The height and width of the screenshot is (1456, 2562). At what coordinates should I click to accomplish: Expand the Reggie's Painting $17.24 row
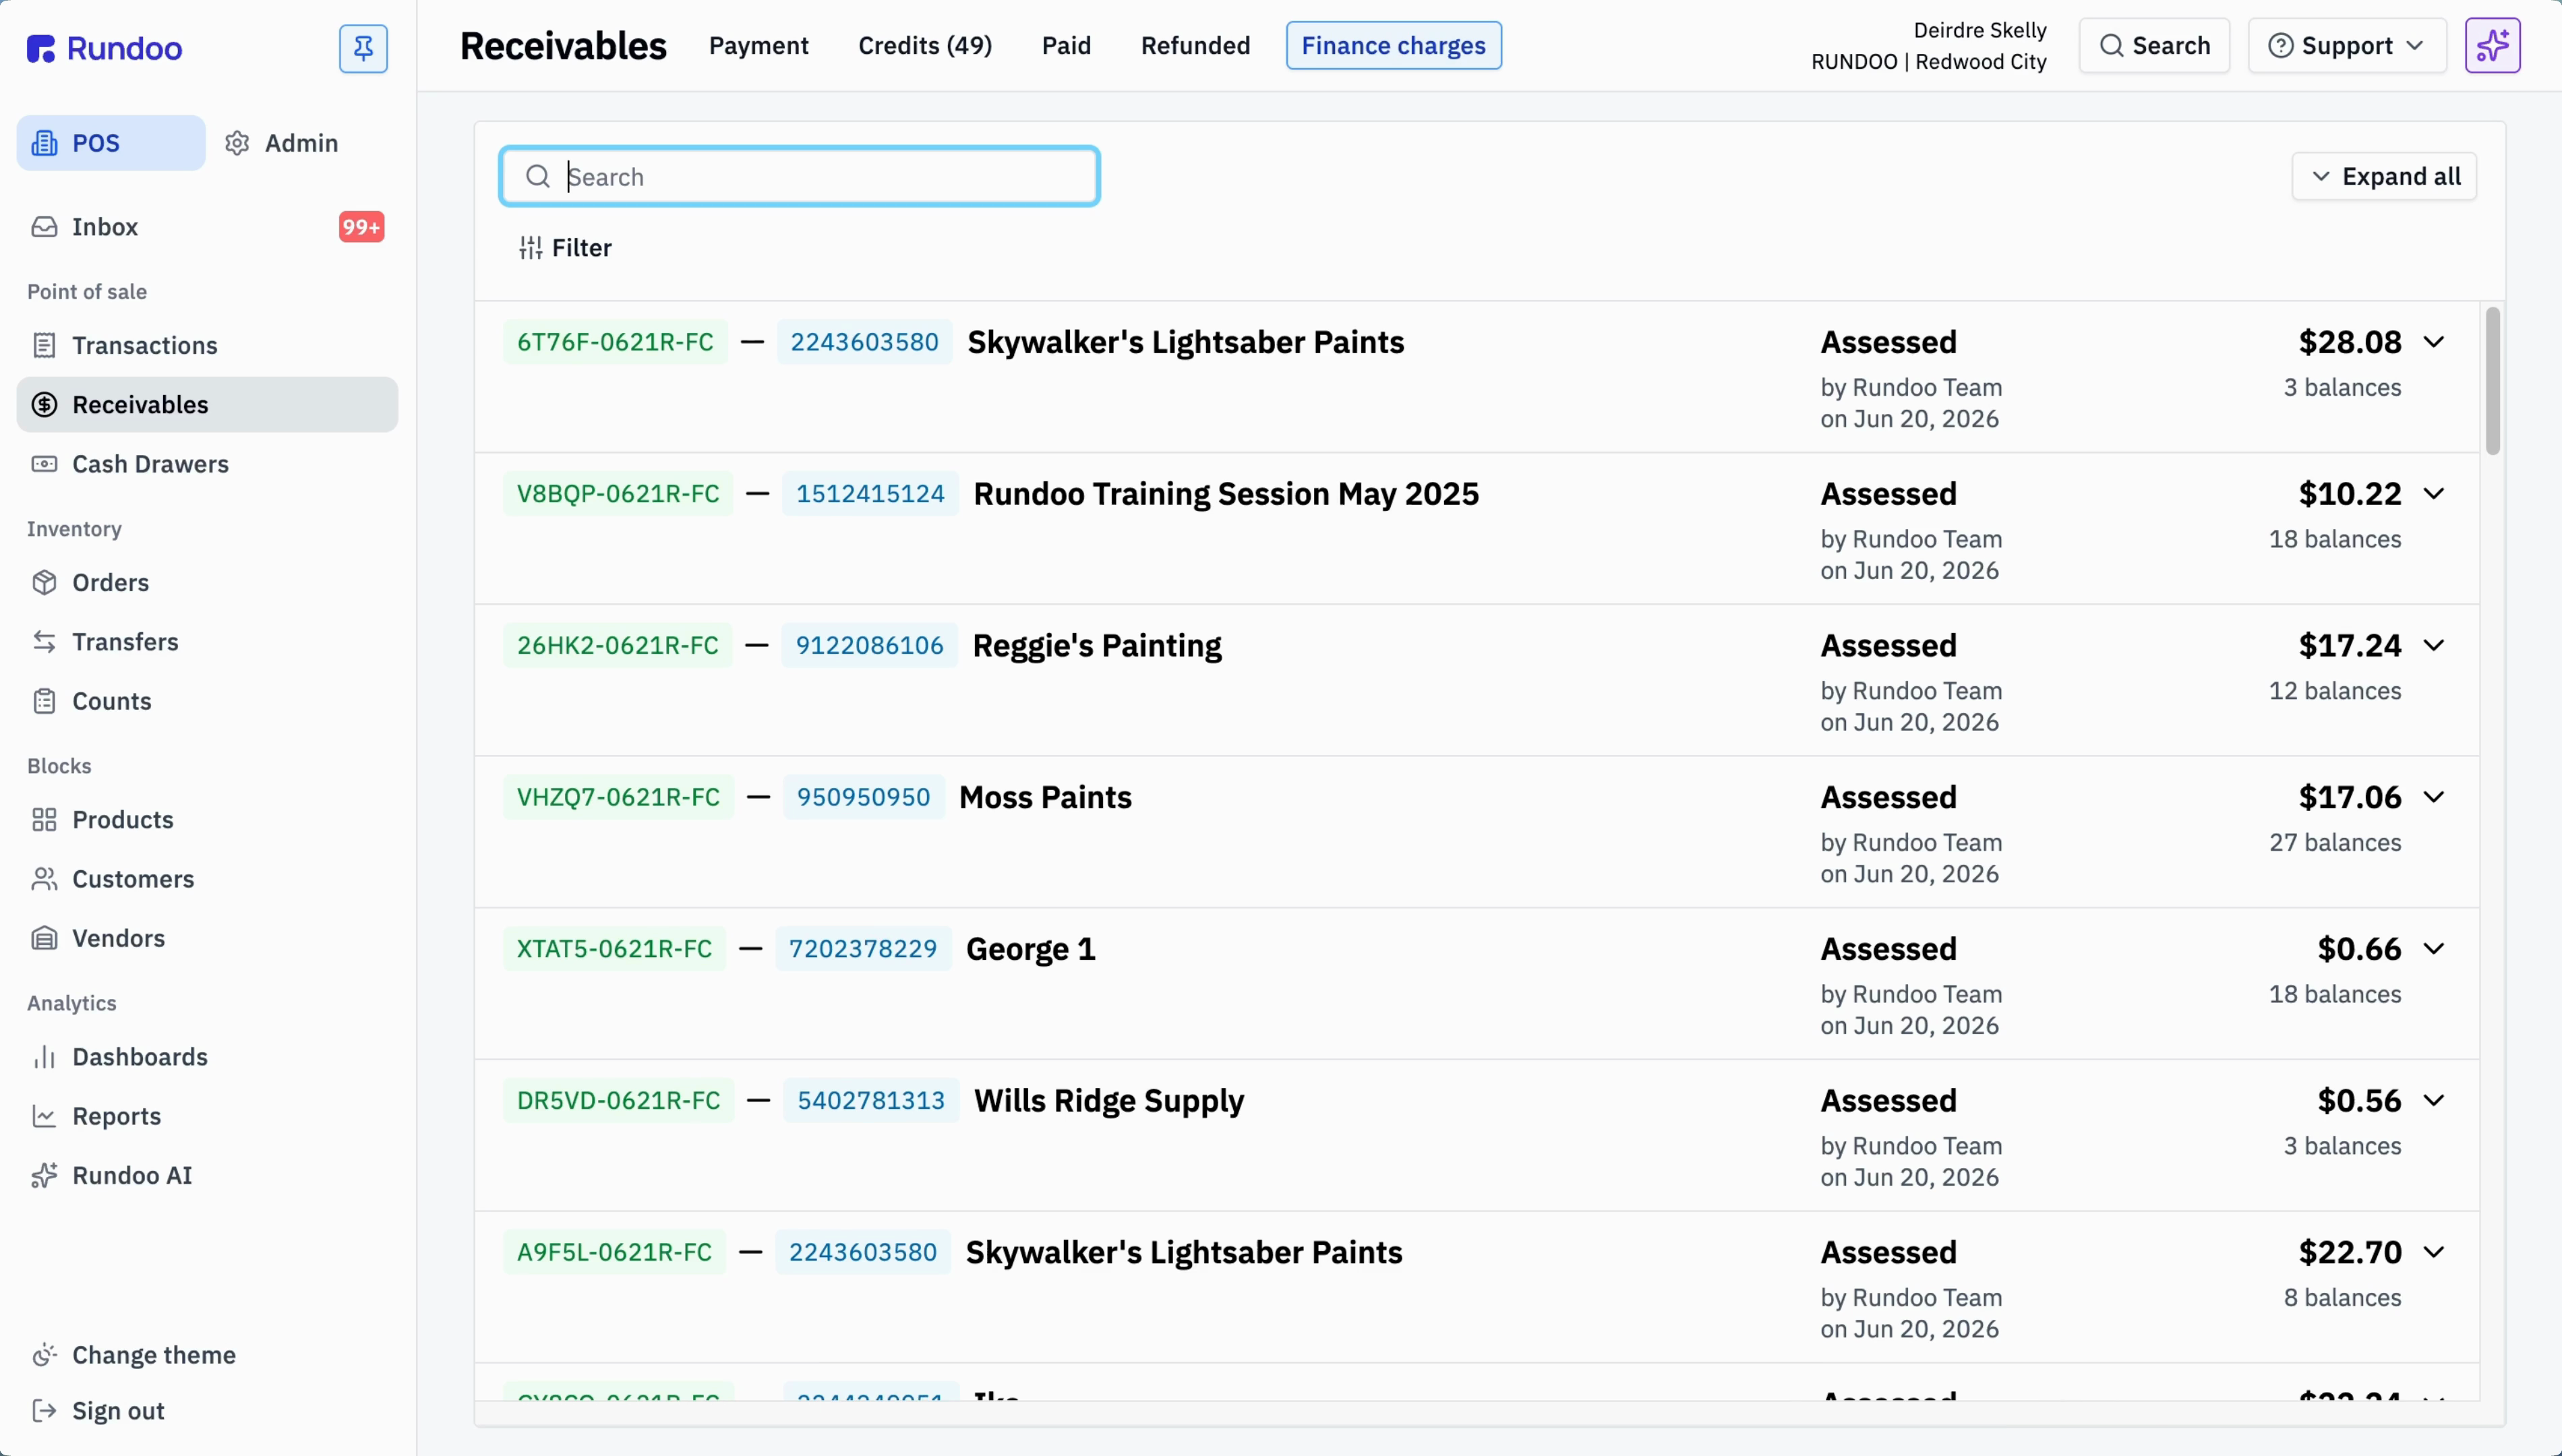(x=2433, y=646)
